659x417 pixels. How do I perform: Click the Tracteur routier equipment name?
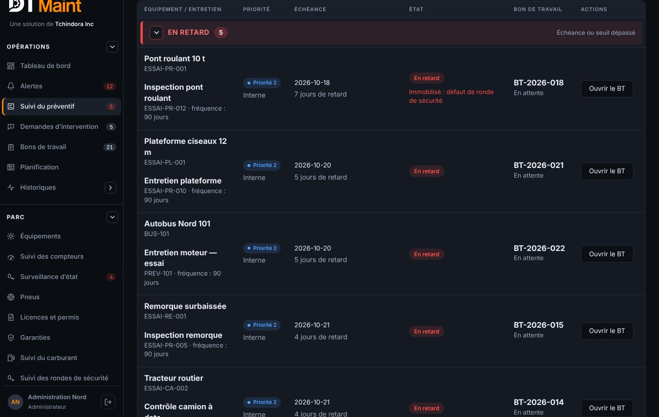point(174,378)
